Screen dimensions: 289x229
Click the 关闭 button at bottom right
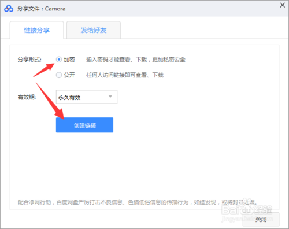coord(261,219)
